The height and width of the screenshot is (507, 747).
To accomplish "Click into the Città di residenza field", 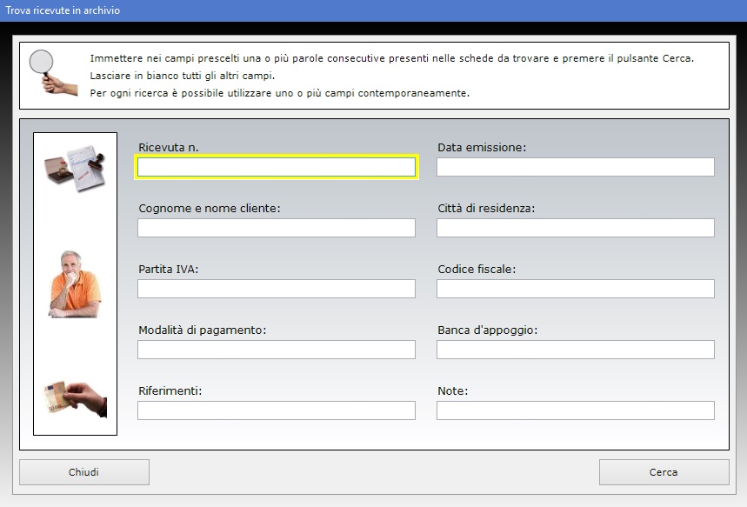I will [575, 228].
